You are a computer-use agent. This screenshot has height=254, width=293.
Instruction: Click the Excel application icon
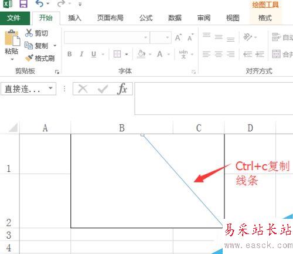[x=8, y=4]
